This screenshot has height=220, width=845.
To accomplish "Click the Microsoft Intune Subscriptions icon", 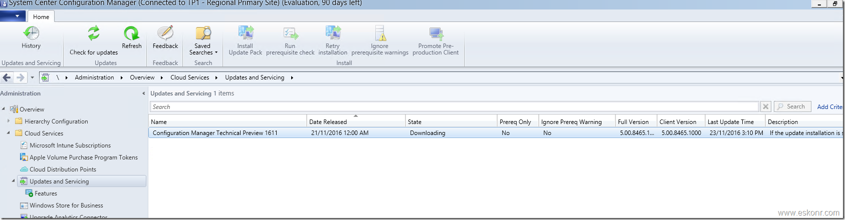I will pyautogui.click(x=24, y=145).
